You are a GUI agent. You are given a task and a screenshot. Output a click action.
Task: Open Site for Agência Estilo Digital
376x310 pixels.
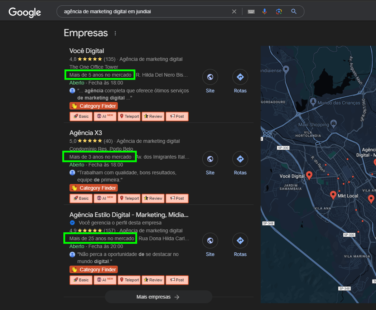(x=210, y=241)
